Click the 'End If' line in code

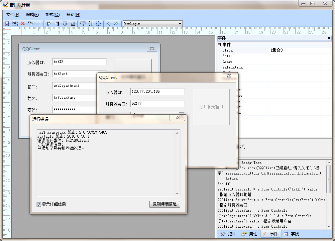[223, 184]
